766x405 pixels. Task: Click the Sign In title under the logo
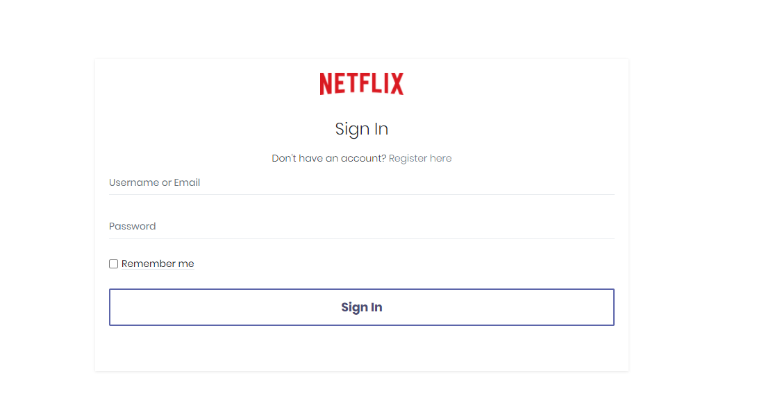coord(361,129)
